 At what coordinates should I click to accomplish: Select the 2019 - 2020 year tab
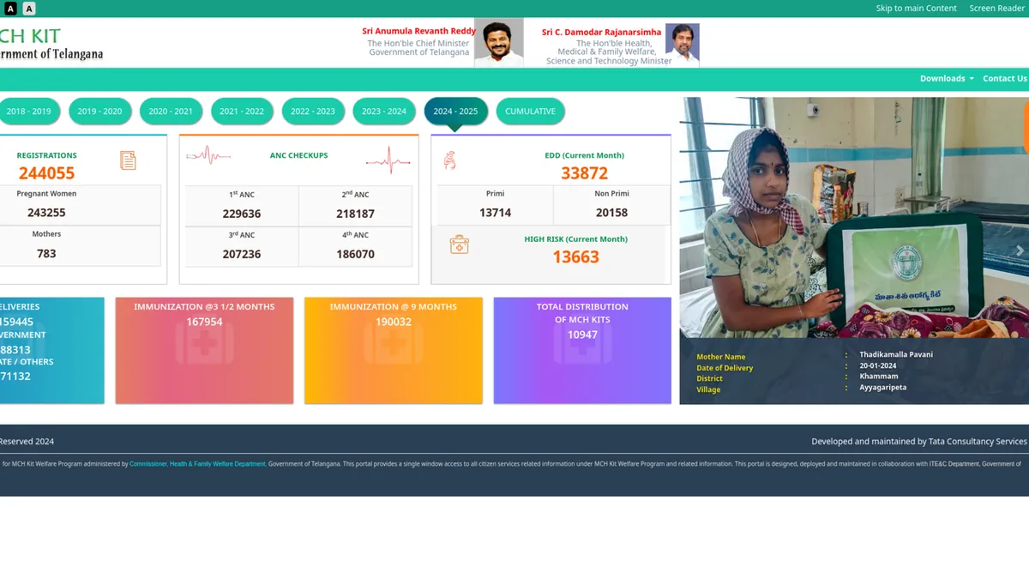(x=99, y=112)
